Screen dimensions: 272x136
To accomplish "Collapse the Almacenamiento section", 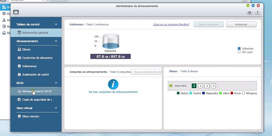I will (x=56, y=41).
